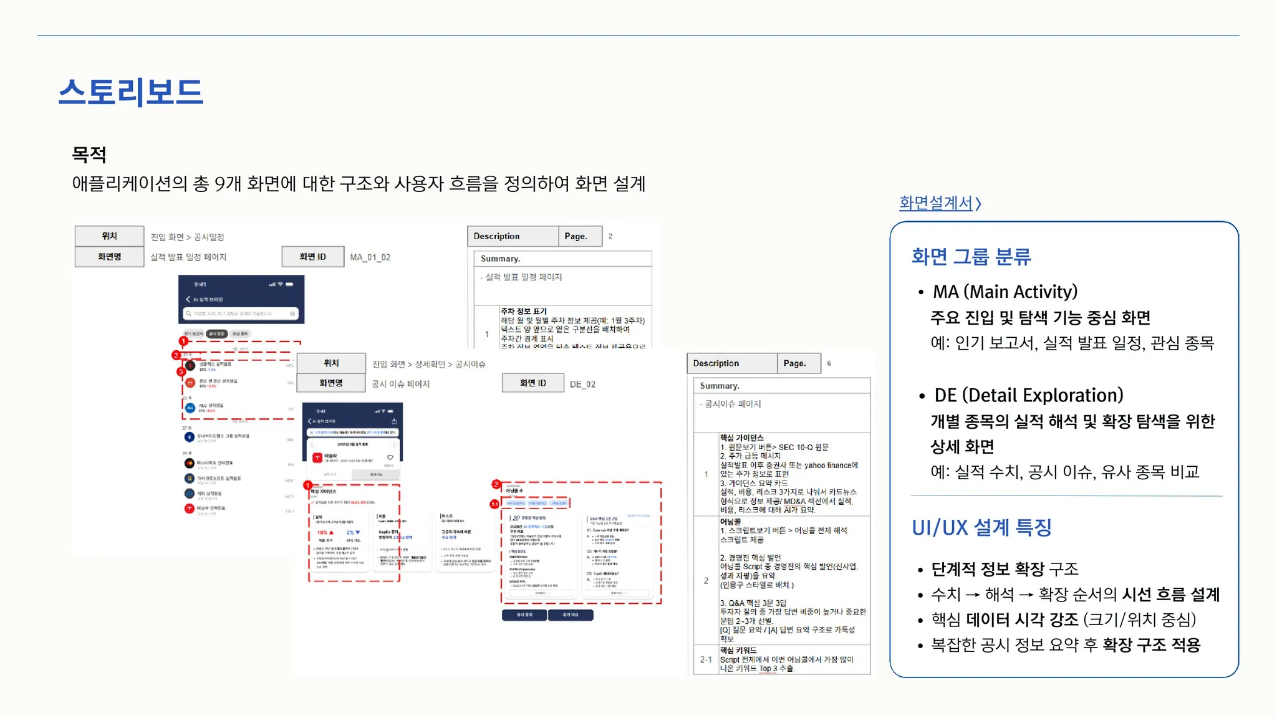Click the 추가 이슈 dark button
Screen dimensions: 1277x718
point(571,615)
